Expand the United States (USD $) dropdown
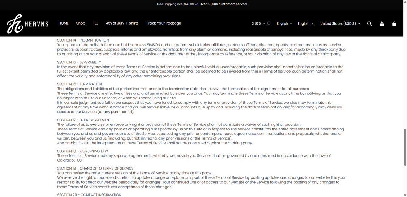407x197 pixels. [x=340, y=23]
